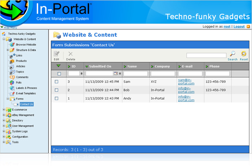The height and width of the screenshot is (166, 252).
Task: Click the E-mail Templates icon
Action: (12, 93)
